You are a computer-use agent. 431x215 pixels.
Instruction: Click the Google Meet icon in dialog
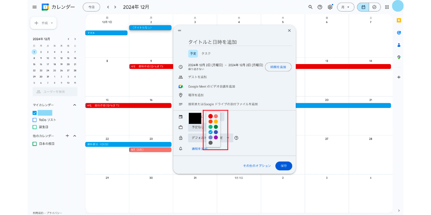pyautogui.click(x=181, y=86)
